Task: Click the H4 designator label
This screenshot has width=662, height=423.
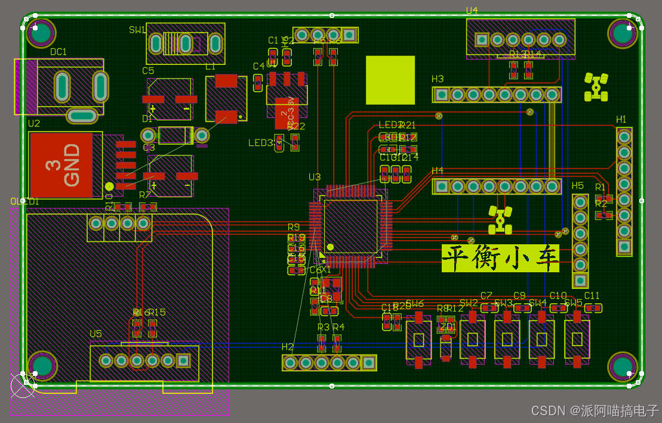Action: pyautogui.click(x=438, y=170)
